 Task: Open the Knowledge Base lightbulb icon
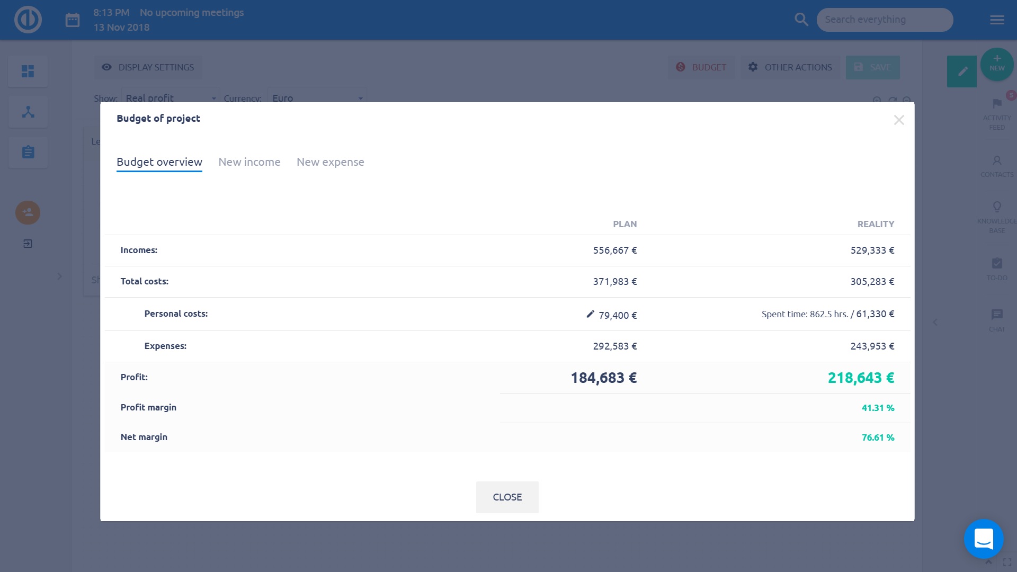click(997, 207)
